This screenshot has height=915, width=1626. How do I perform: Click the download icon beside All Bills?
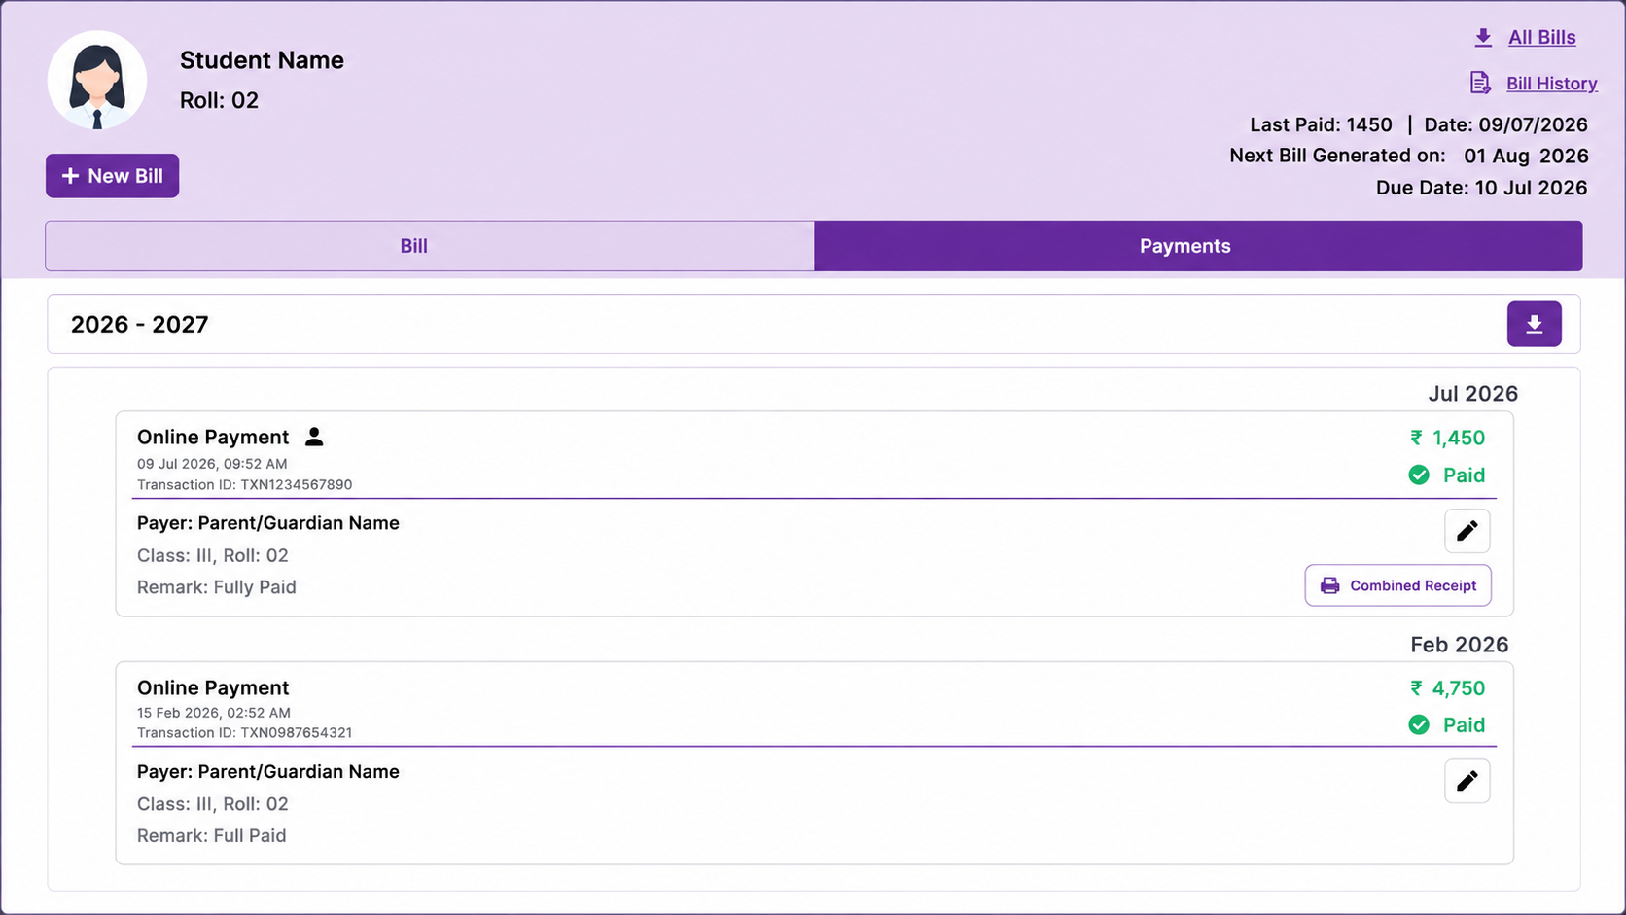pos(1483,38)
